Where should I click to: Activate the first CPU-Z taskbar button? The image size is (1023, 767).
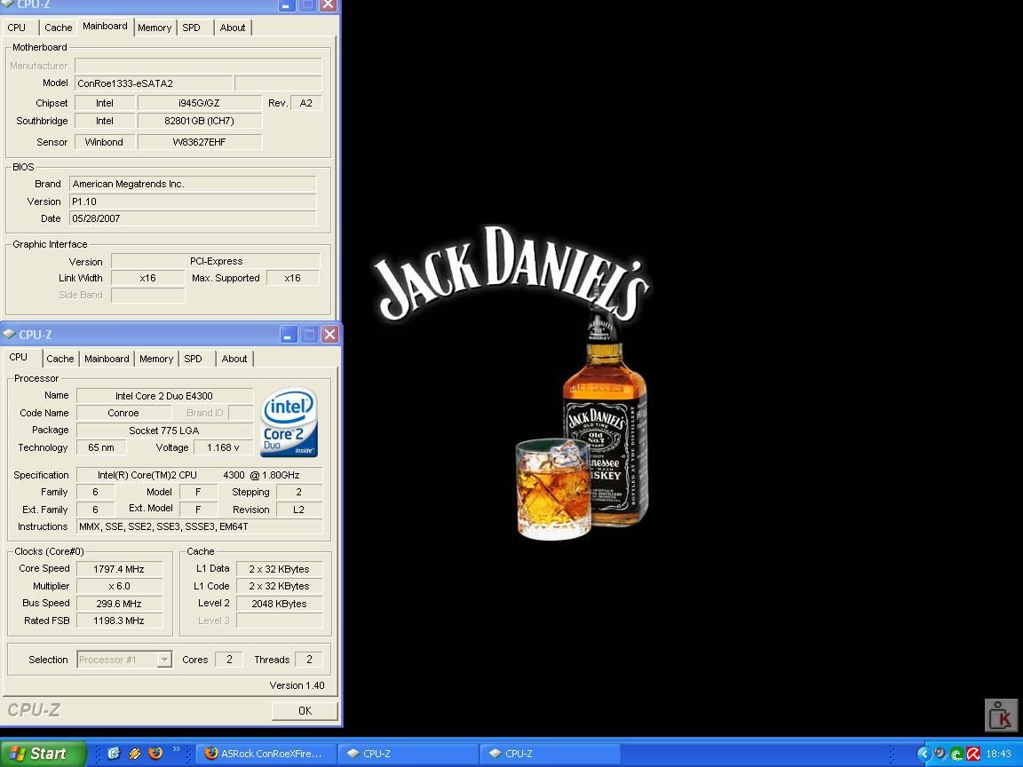tap(408, 754)
